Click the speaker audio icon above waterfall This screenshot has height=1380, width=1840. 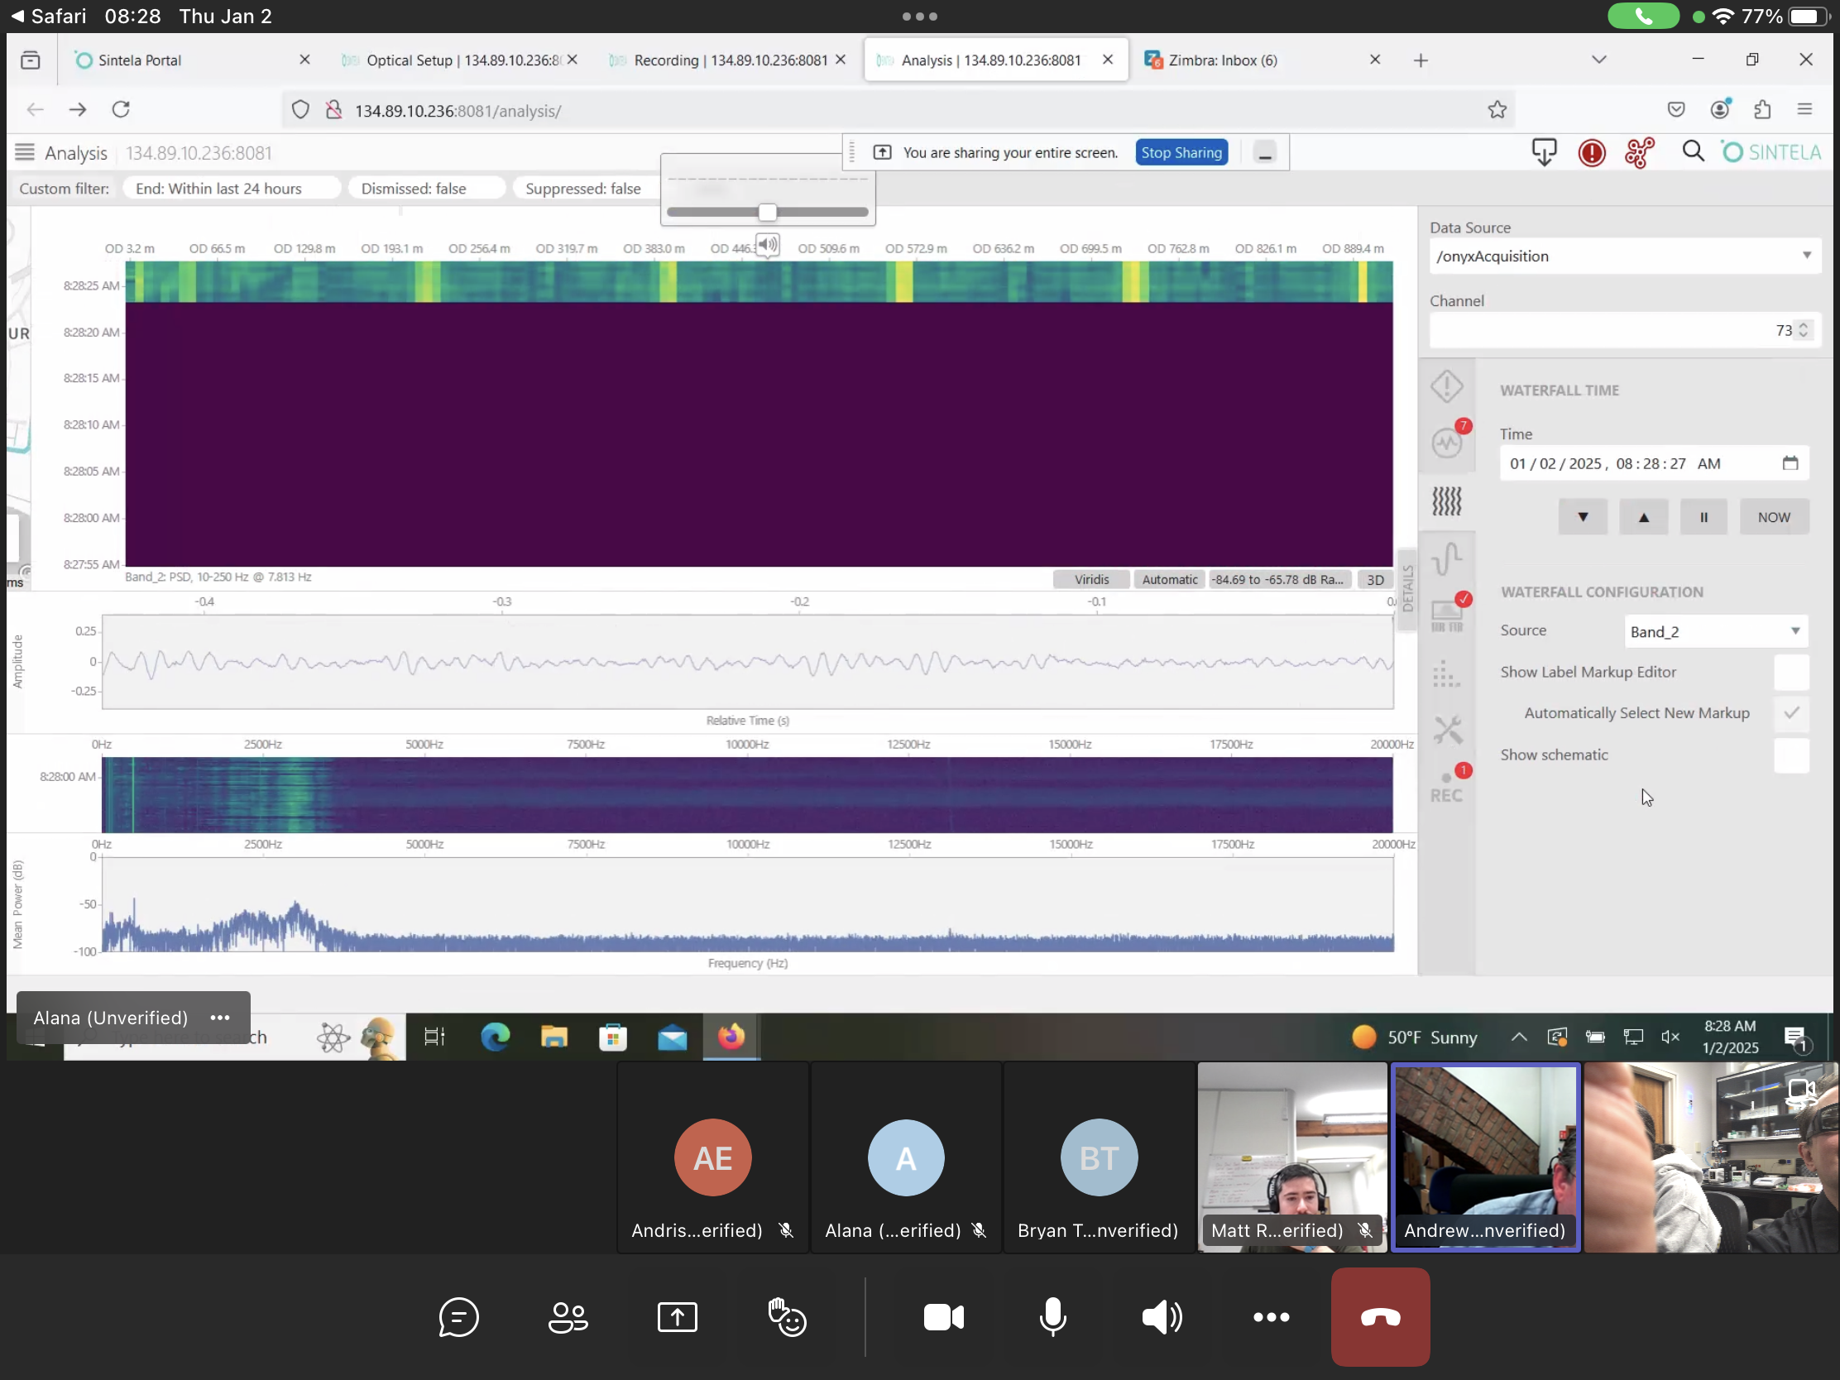(x=767, y=245)
